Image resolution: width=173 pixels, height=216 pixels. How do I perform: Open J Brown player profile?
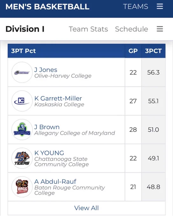pyautogui.click(x=47, y=127)
